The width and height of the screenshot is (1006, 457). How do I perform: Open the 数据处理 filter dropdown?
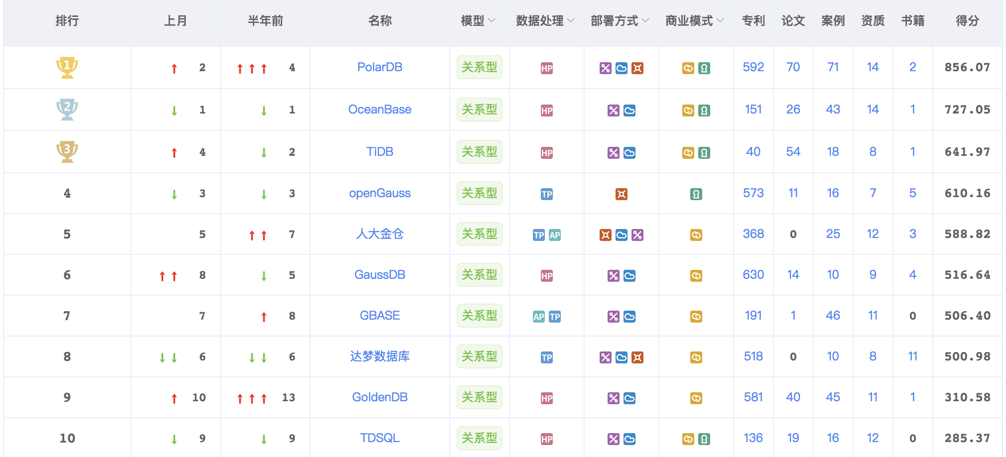coord(545,21)
